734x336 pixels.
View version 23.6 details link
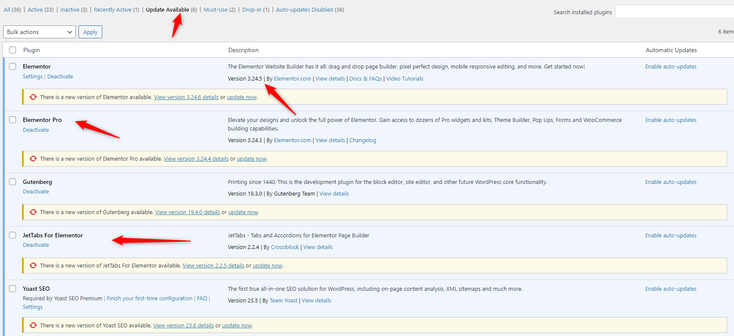point(183,325)
